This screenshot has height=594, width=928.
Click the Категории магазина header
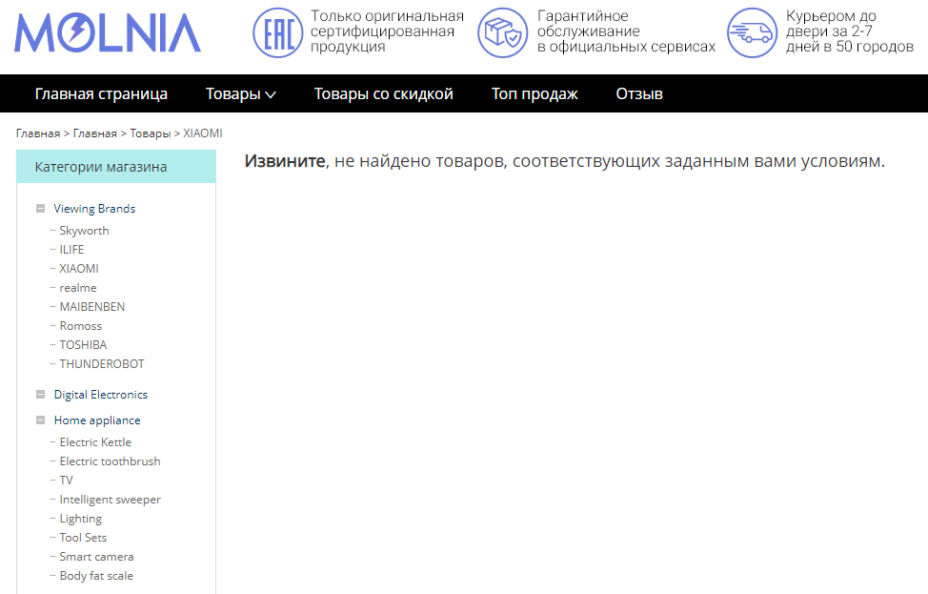pos(101,167)
